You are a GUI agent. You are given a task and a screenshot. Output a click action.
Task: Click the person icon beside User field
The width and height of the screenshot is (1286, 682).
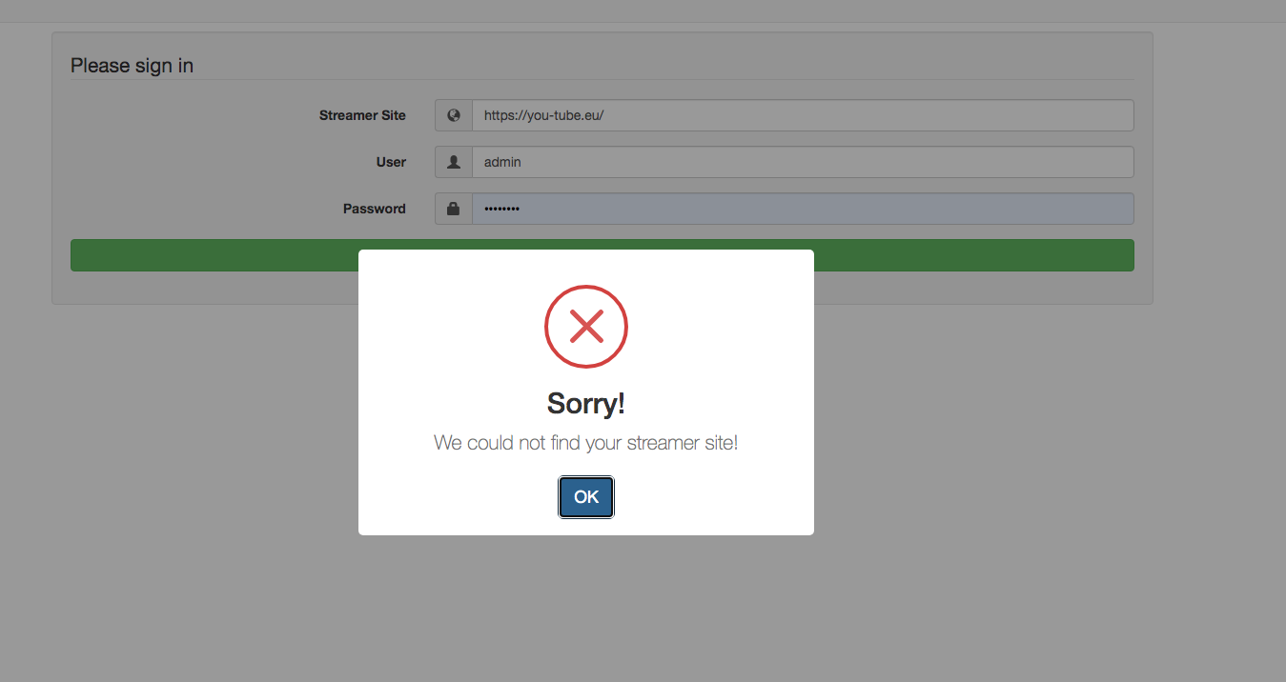454,162
